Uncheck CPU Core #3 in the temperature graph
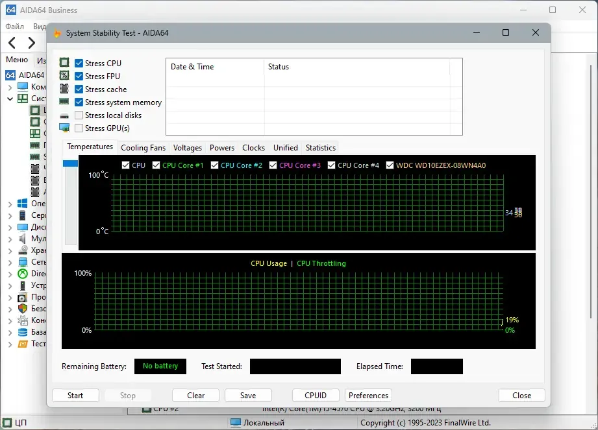This screenshot has height=430, width=598. 273,165
